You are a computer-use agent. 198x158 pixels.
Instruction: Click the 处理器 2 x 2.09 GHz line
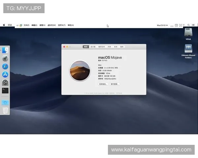click(108, 68)
